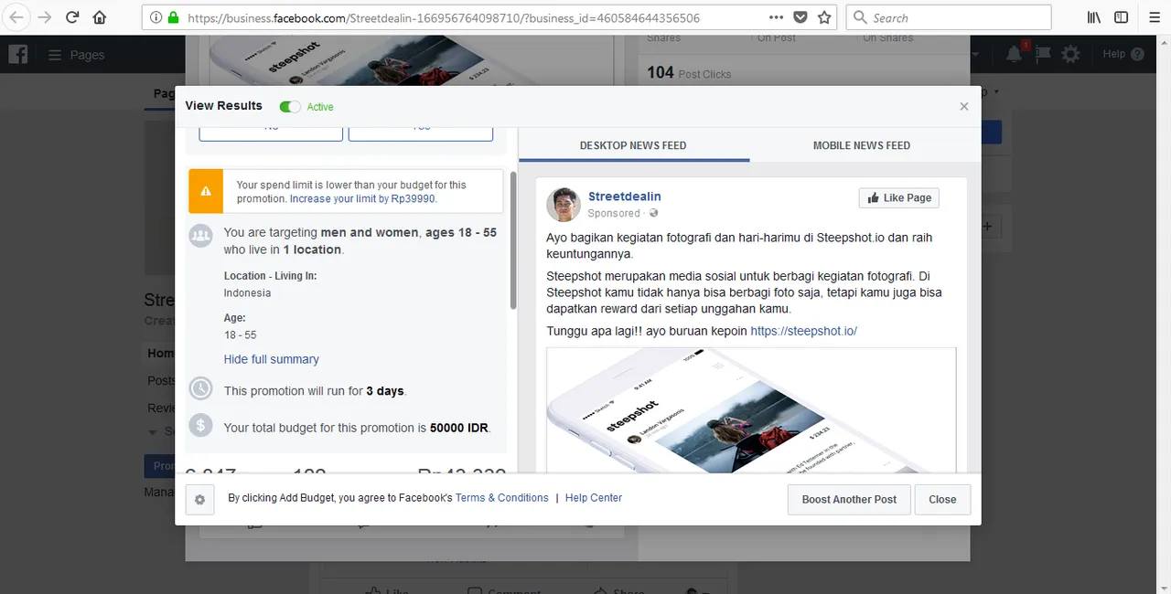Click the 104 Post Clicks stat
Viewport: 1171px width, 594px height.
(689, 73)
